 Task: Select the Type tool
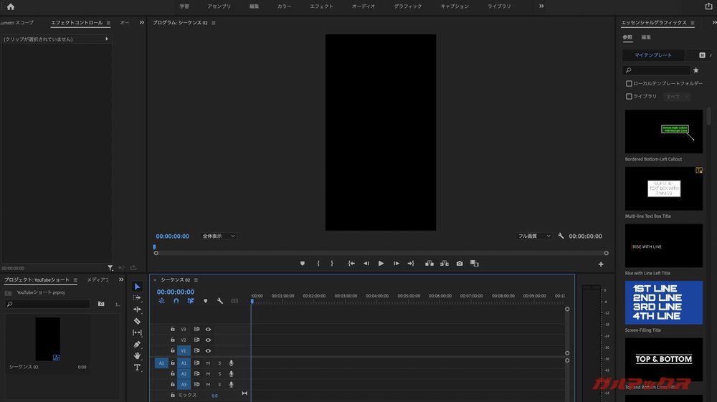[x=137, y=368]
